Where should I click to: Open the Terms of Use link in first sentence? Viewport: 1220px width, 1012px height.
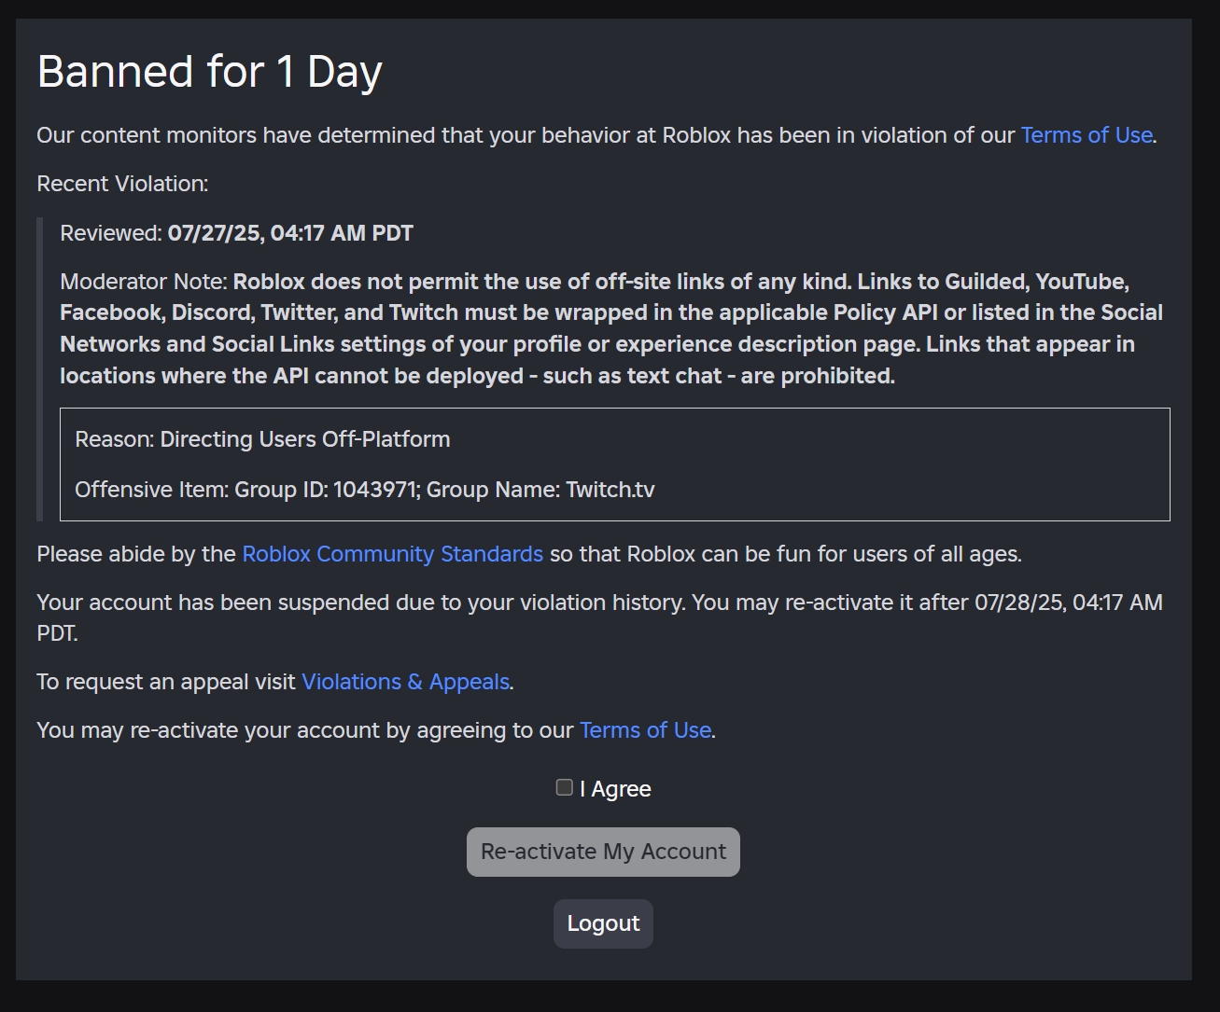1087,135
